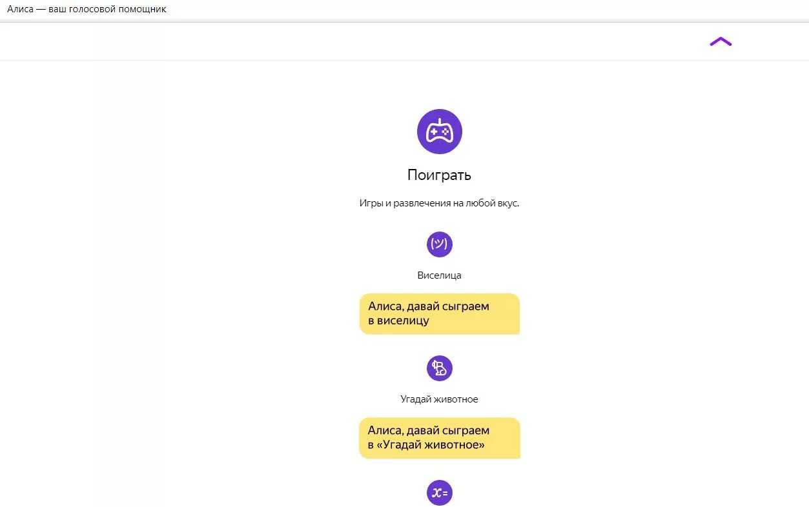
Task: Click the Угадай животное label
Action: (x=440, y=399)
